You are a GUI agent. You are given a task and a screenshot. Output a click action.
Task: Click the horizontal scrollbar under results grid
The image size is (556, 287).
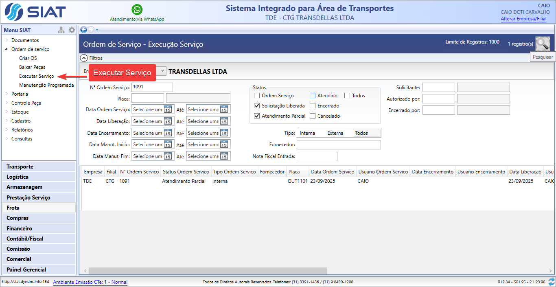[208, 271]
